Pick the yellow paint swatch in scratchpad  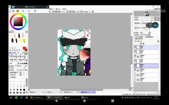click(20, 41)
